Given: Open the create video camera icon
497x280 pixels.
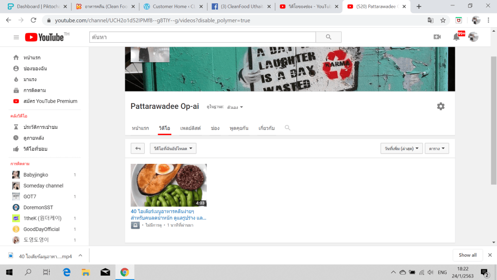Looking at the screenshot, I should click(437, 37).
